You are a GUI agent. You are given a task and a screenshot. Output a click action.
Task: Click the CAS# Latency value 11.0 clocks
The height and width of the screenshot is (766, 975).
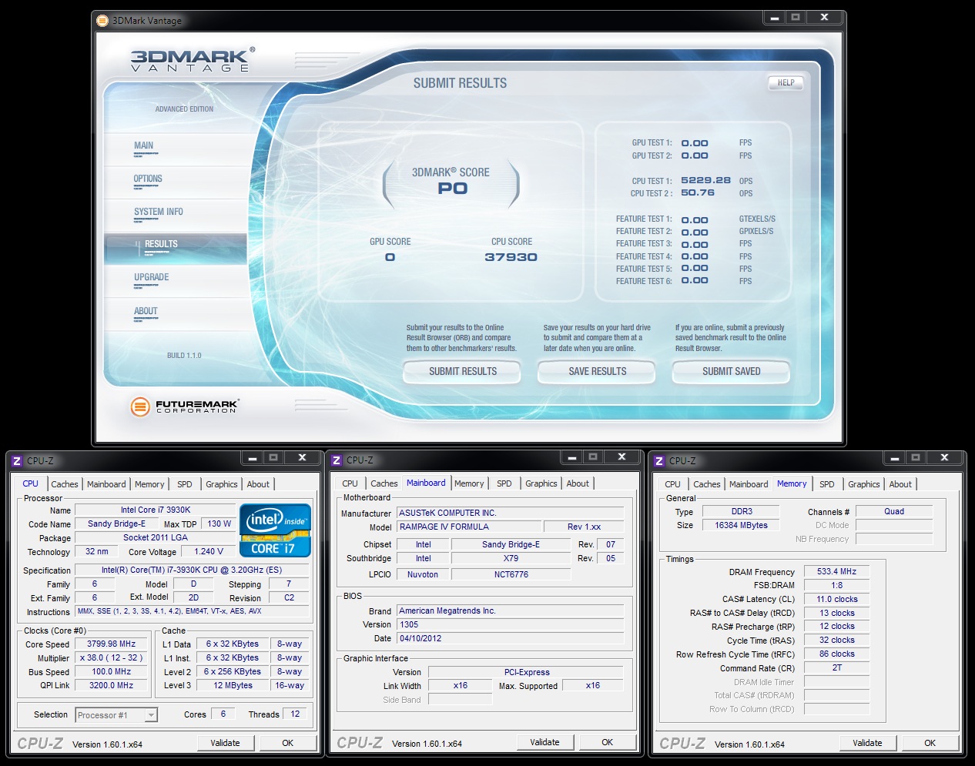836,599
